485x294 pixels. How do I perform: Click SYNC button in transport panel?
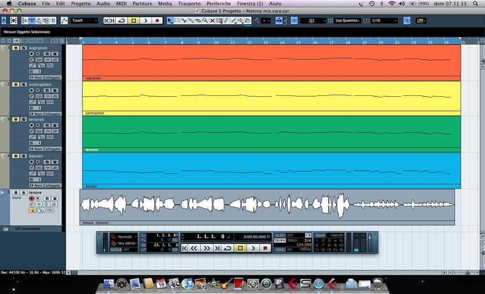(x=280, y=249)
